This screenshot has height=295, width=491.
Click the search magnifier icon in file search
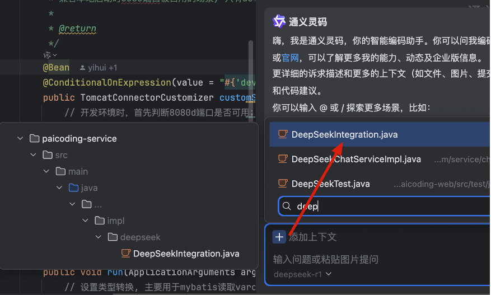click(287, 206)
